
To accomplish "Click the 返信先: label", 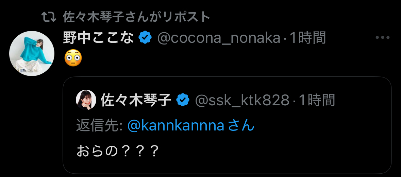I will coord(99,126).
